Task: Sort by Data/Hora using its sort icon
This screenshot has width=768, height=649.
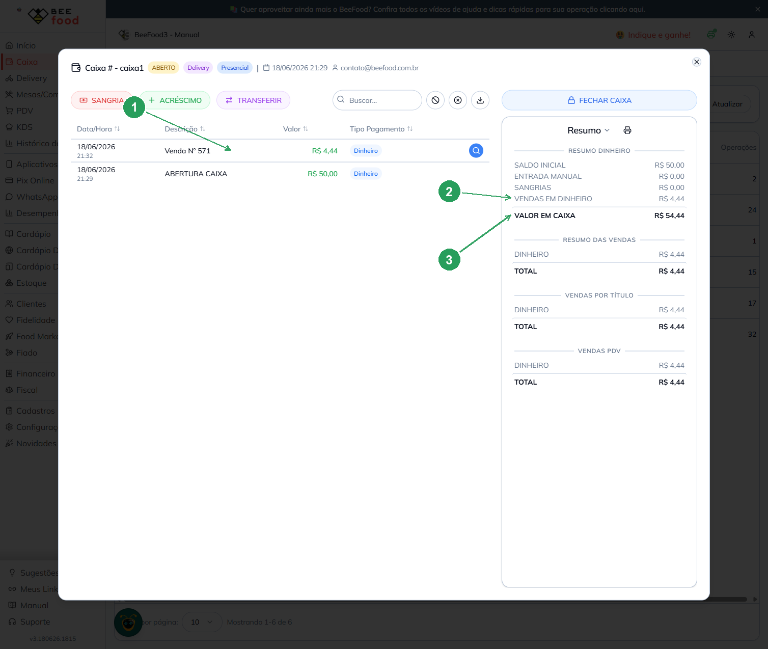Action: click(117, 129)
